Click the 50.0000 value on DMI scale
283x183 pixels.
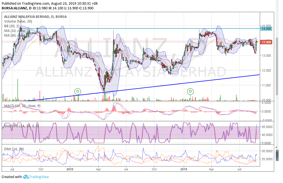point(267,151)
